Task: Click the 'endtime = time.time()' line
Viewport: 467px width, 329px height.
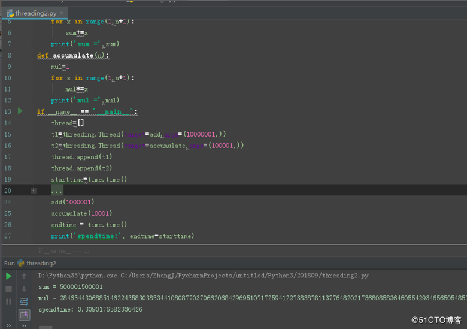Action: pos(89,225)
